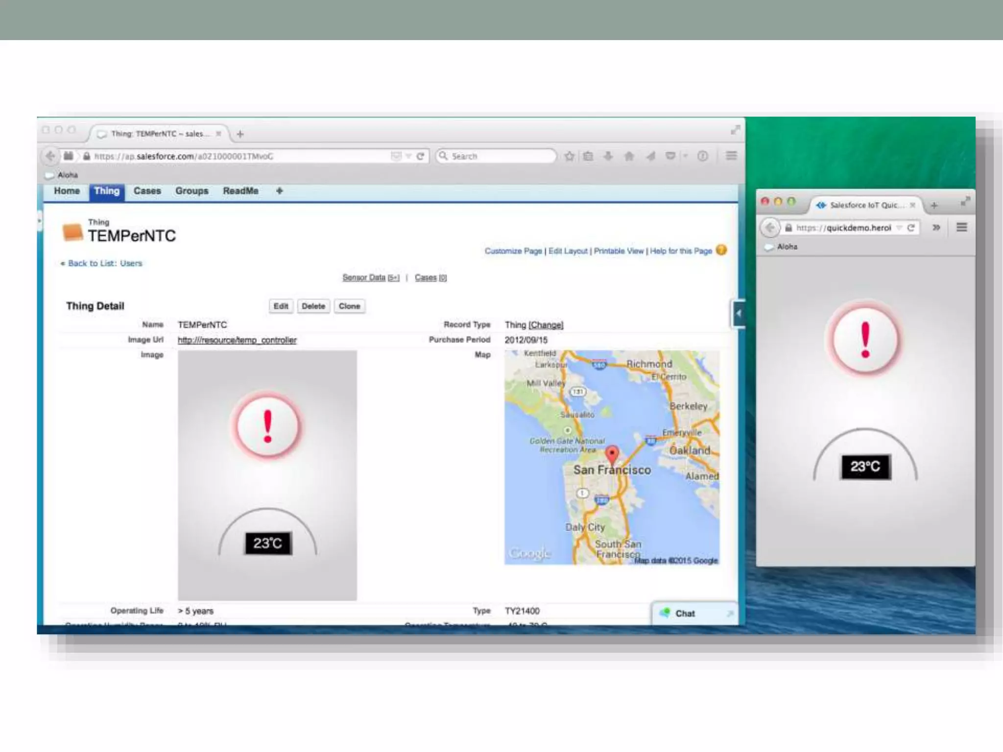This screenshot has width=1003, height=752.
Task: Open the Chat widget
Action: (x=685, y=613)
